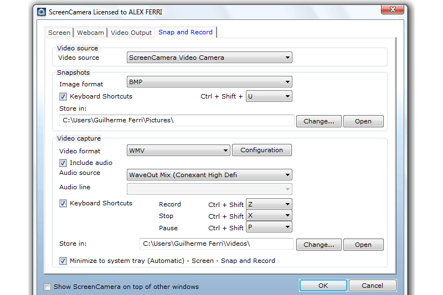Open the Video source dropdown
Image resolution: width=443 pixels, height=295 pixels.
point(209,58)
